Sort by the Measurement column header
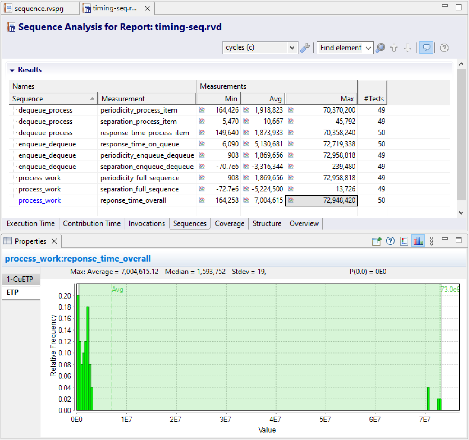 click(147, 98)
